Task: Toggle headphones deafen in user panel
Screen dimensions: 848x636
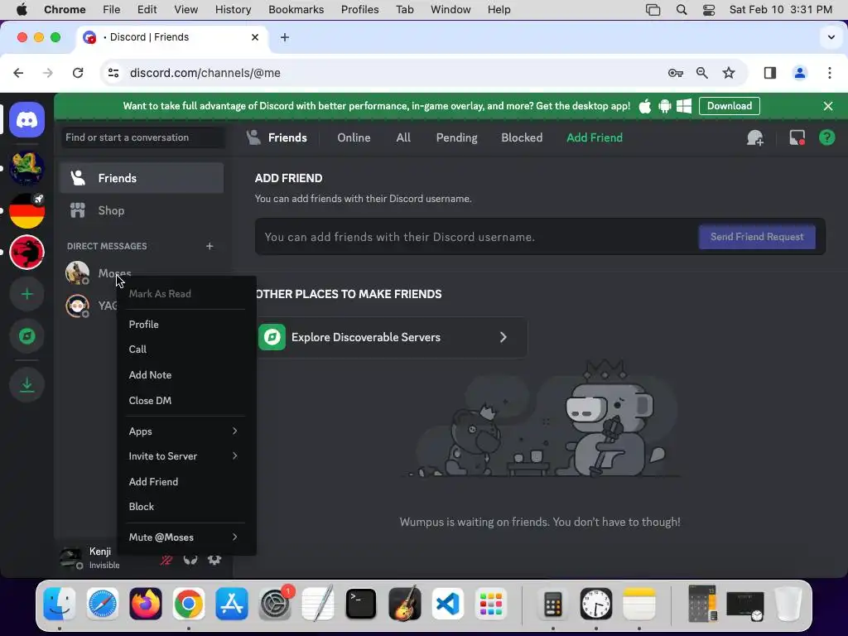Action: pyautogui.click(x=190, y=559)
